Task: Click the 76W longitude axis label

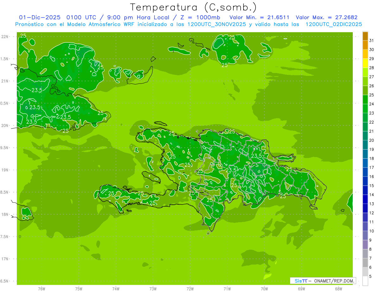Action: pyautogui.click(x=41, y=289)
